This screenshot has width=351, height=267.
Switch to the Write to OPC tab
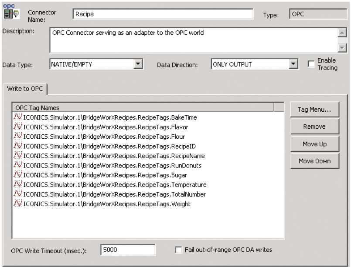pos(25,89)
